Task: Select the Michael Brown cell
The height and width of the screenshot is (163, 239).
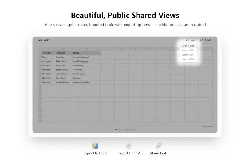Action: coord(64,70)
